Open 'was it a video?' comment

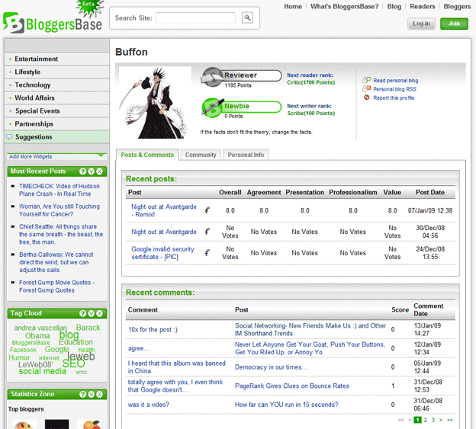(x=149, y=405)
